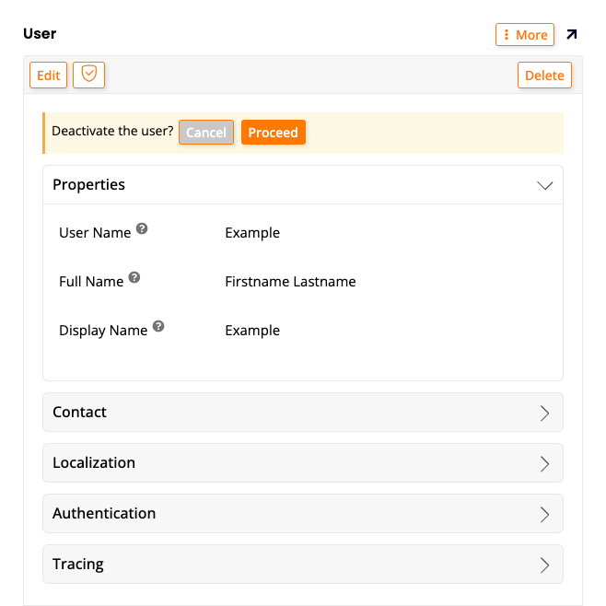
Task: Click the "User" panel heading
Action: [x=40, y=34]
